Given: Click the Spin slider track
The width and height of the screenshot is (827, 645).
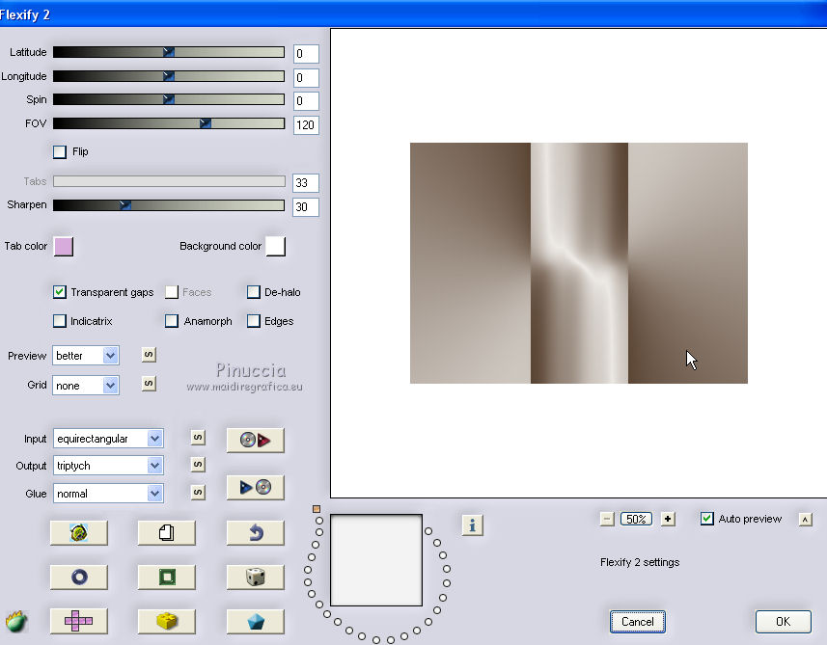Looking at the screenshot, I should (169, 99).
